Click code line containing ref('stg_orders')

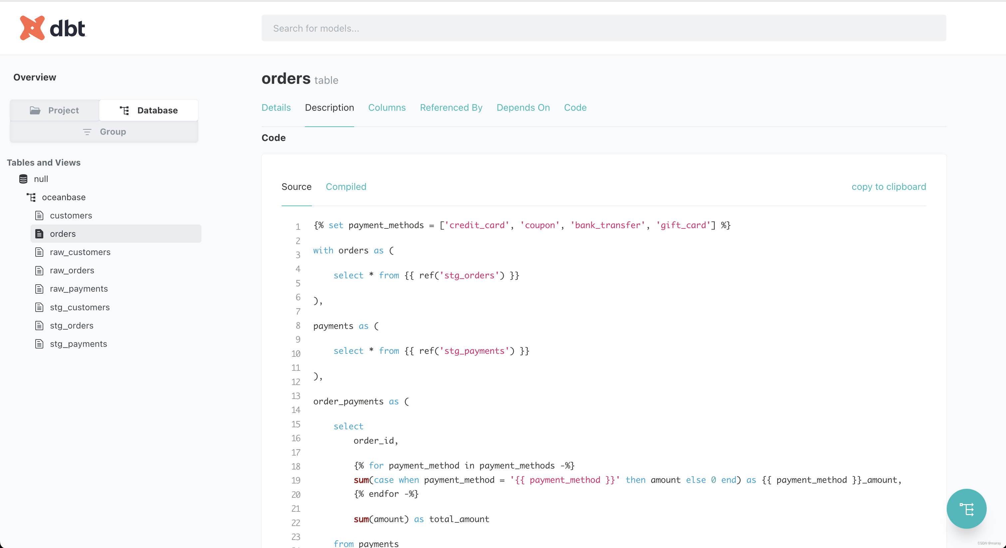pos(426,275)
